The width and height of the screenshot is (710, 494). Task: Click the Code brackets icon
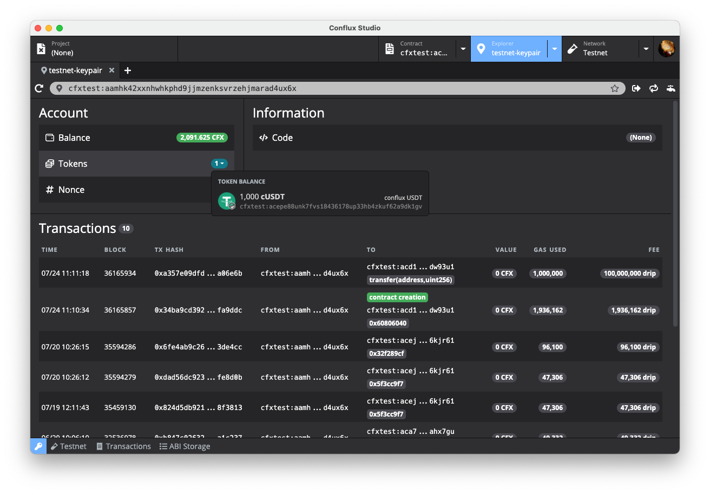264,138
